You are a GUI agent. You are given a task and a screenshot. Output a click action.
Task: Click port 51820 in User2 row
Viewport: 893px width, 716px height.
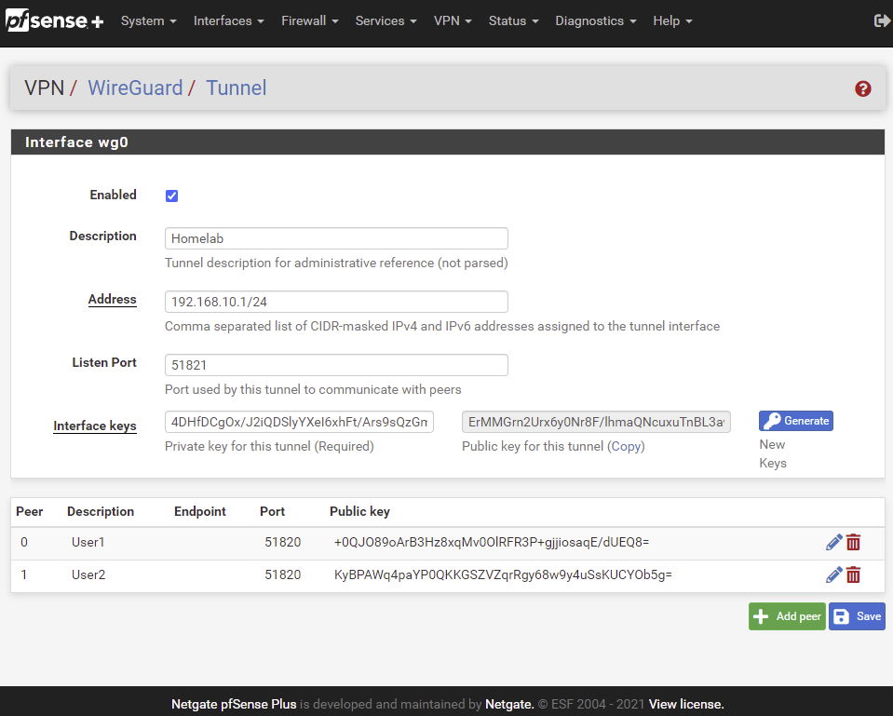tap(282, 575)
